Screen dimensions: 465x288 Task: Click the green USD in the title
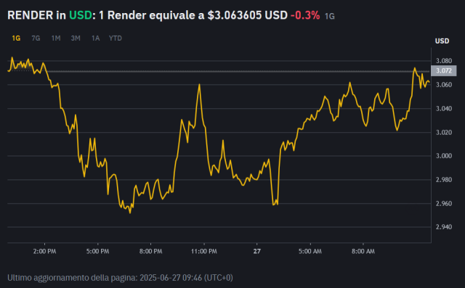(x=81, y=15)
